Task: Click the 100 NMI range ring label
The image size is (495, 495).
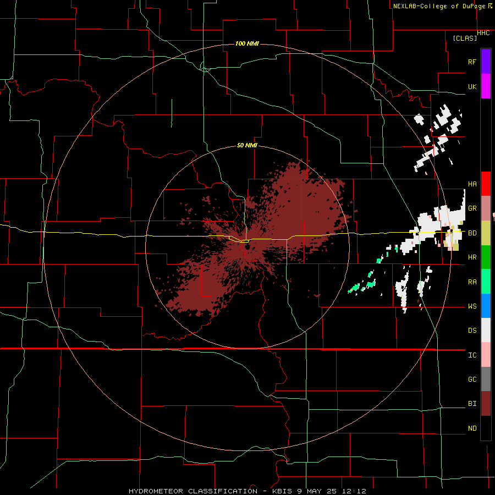Action: point(247,43)
